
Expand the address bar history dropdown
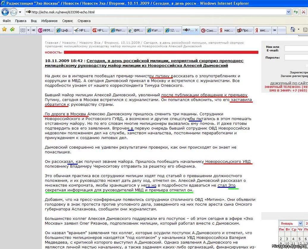click(288, 12)
